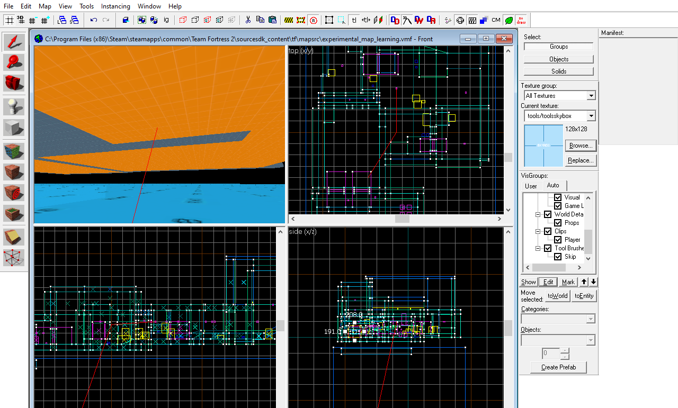
Task: Toggle the radius culling (R) icon
Action: coord(313,20)
